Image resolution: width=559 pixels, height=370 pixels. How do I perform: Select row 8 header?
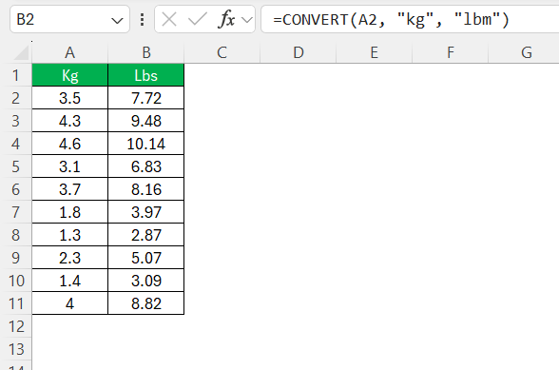click(x=15, y=235)
